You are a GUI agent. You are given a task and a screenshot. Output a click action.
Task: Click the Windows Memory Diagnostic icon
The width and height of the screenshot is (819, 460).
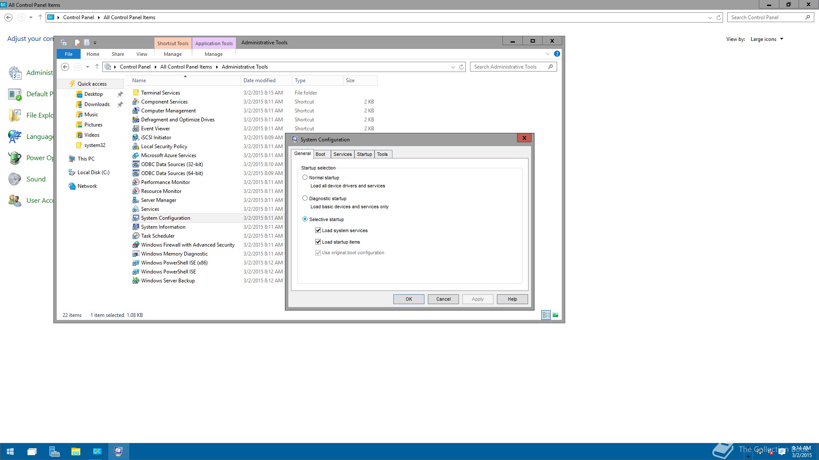pos(136,254)
